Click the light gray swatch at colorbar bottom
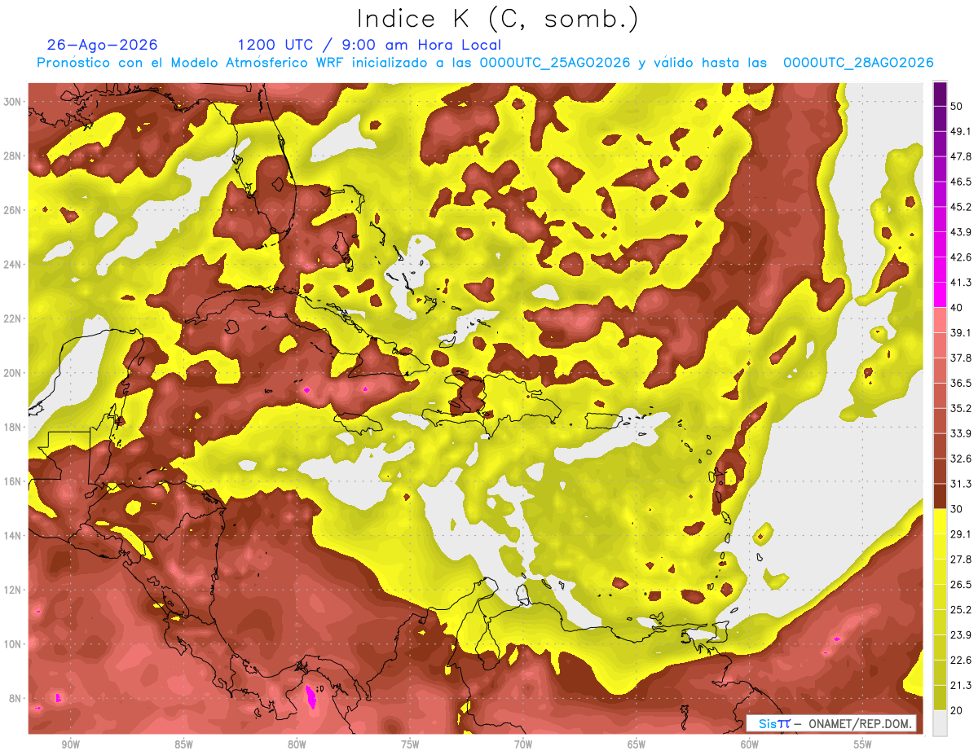Viewport: 978px width, 755px height. (940, 723)
